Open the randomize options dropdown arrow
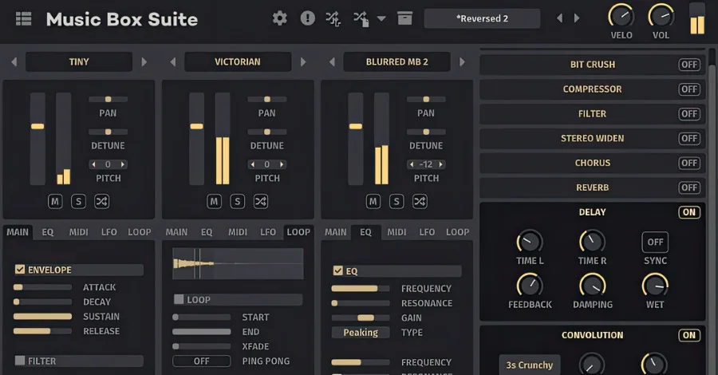718x375 pixels. 381,19
